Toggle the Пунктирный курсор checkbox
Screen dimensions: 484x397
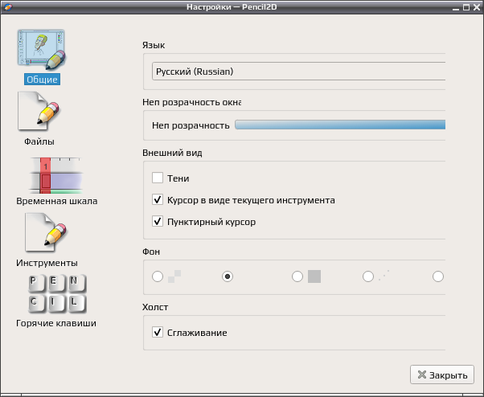coord(158,221)
